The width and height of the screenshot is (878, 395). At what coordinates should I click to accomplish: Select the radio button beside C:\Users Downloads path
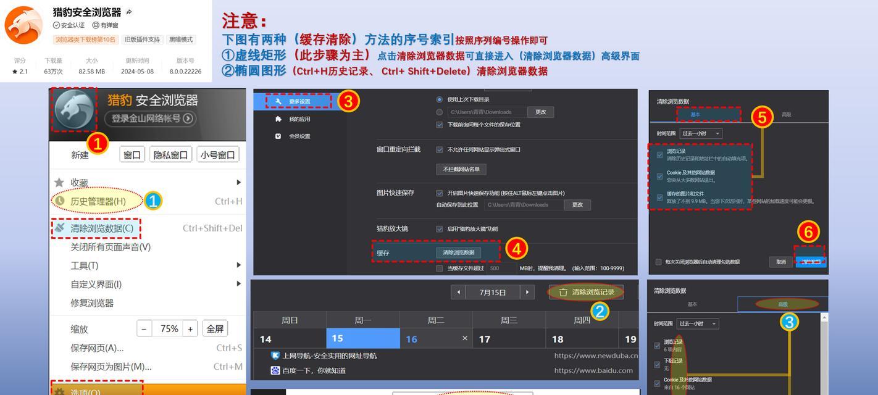click(x=440, y=112)
